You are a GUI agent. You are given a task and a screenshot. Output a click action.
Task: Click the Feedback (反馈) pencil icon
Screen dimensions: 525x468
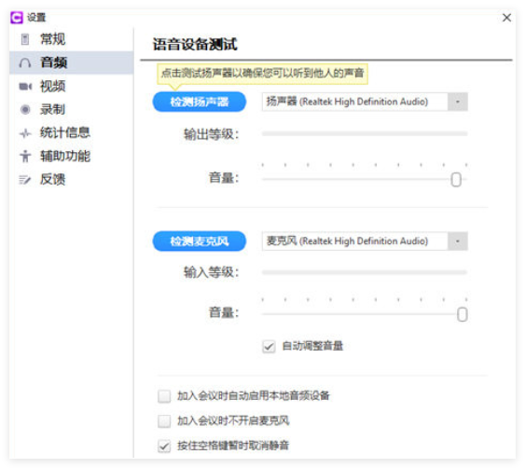pos(25,180)
